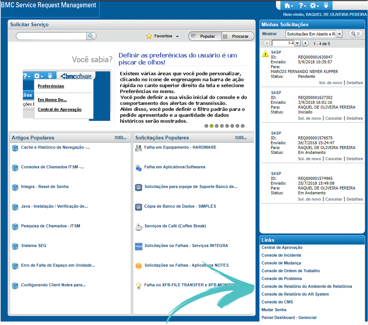Image resolution: width=368 pixels, height=325 pixels.
Task: Open Console do CMS link
Action: (277, 302)
